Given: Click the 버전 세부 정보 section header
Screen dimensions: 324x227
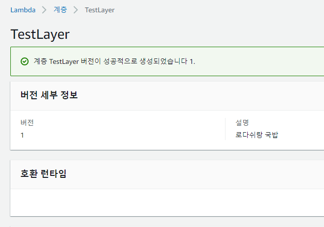Looking at the screenshot, I should [49, 95].
